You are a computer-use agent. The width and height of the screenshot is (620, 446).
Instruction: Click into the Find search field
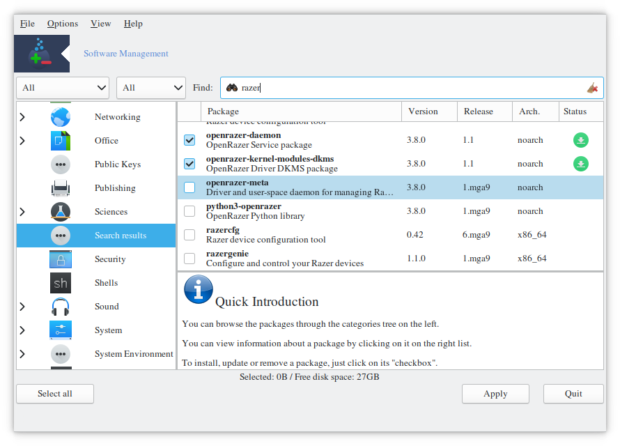412,88
